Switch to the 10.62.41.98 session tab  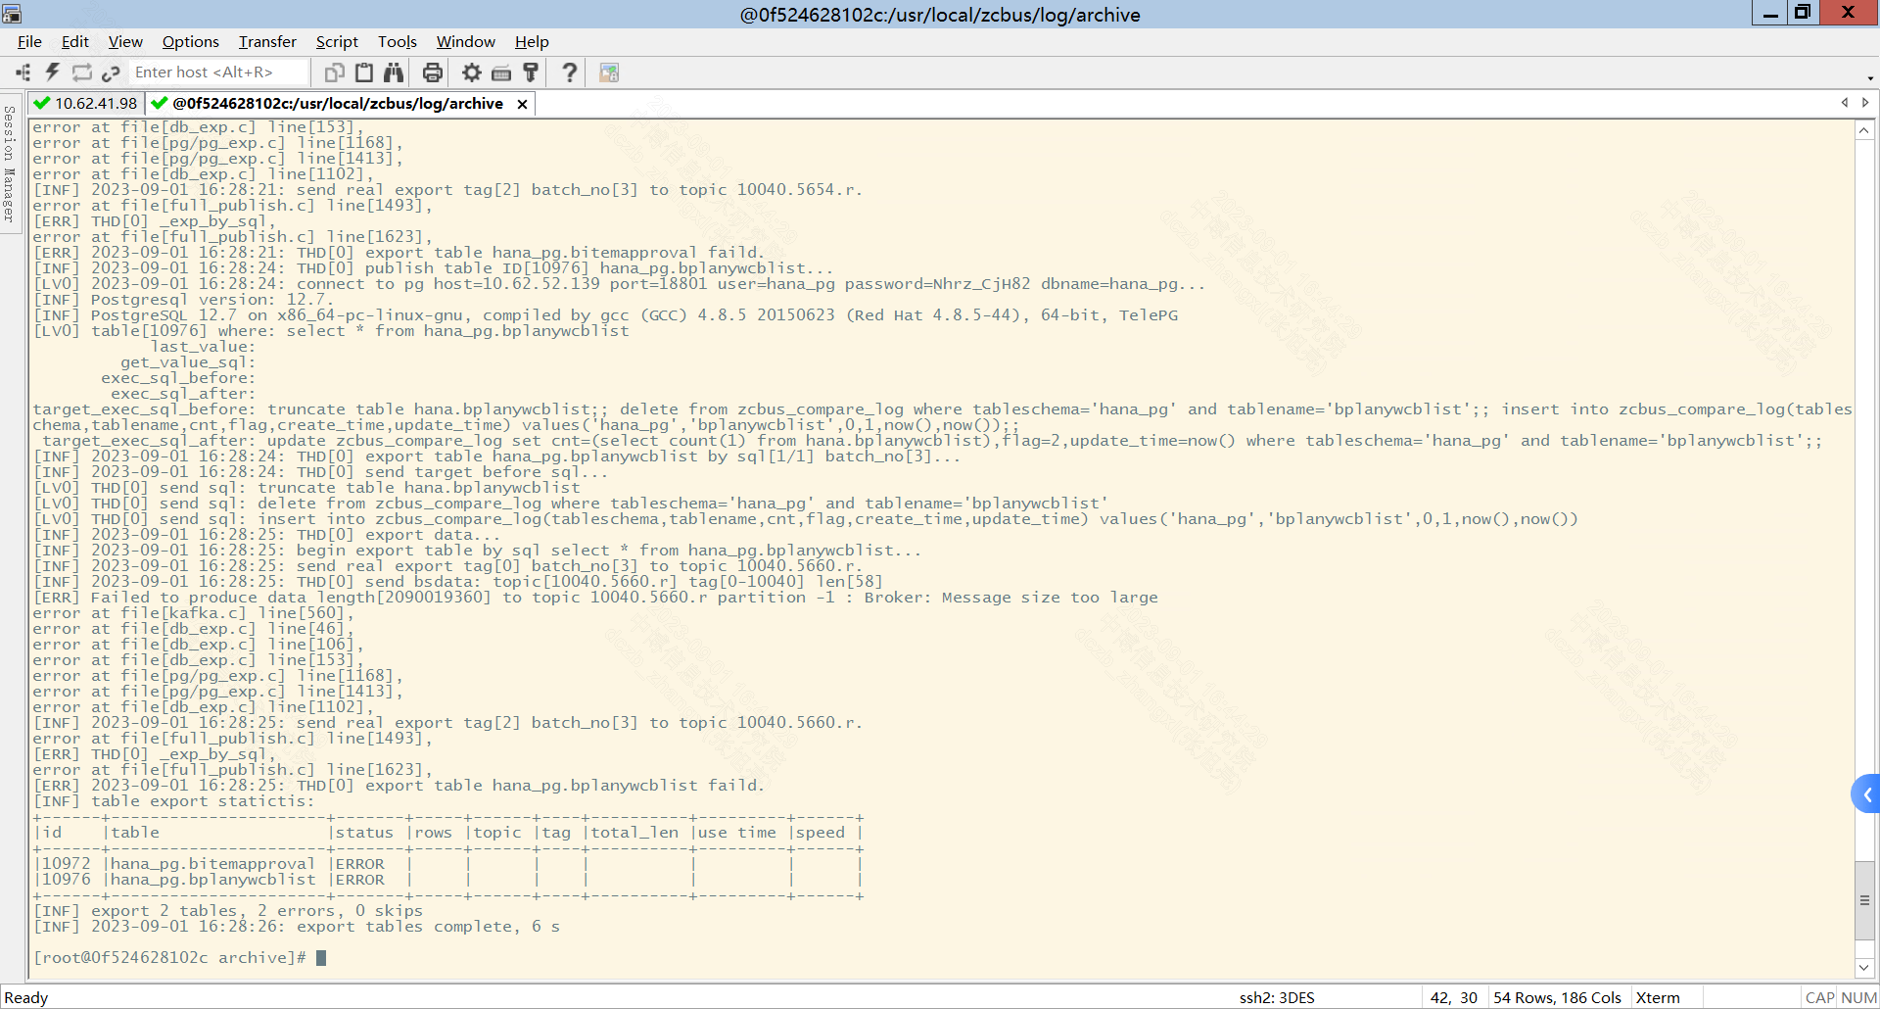(x=86, y=104)
